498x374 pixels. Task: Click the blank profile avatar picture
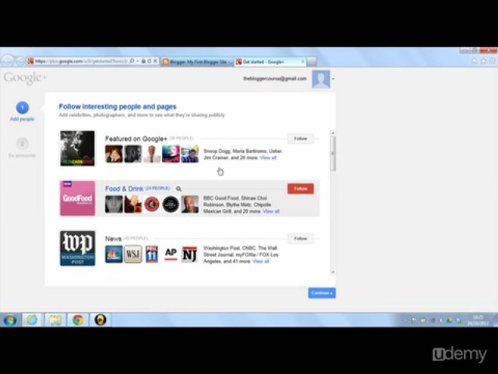pos(321,79)
